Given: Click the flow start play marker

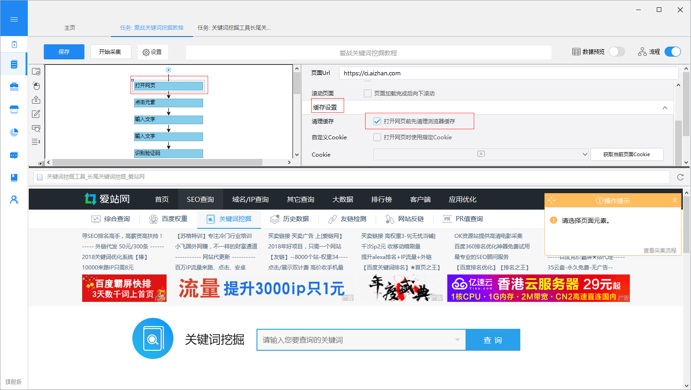Looking at the screenshot, I should 168,70.
